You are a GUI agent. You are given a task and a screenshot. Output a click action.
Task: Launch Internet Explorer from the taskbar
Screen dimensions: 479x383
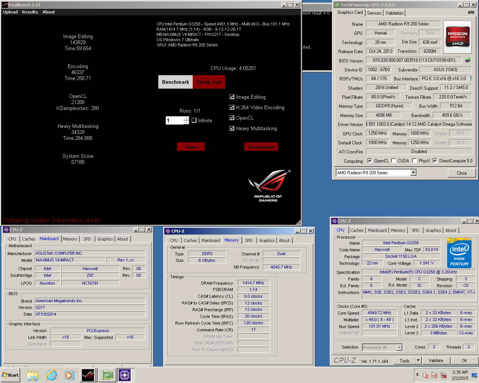(x=51, y=375)
